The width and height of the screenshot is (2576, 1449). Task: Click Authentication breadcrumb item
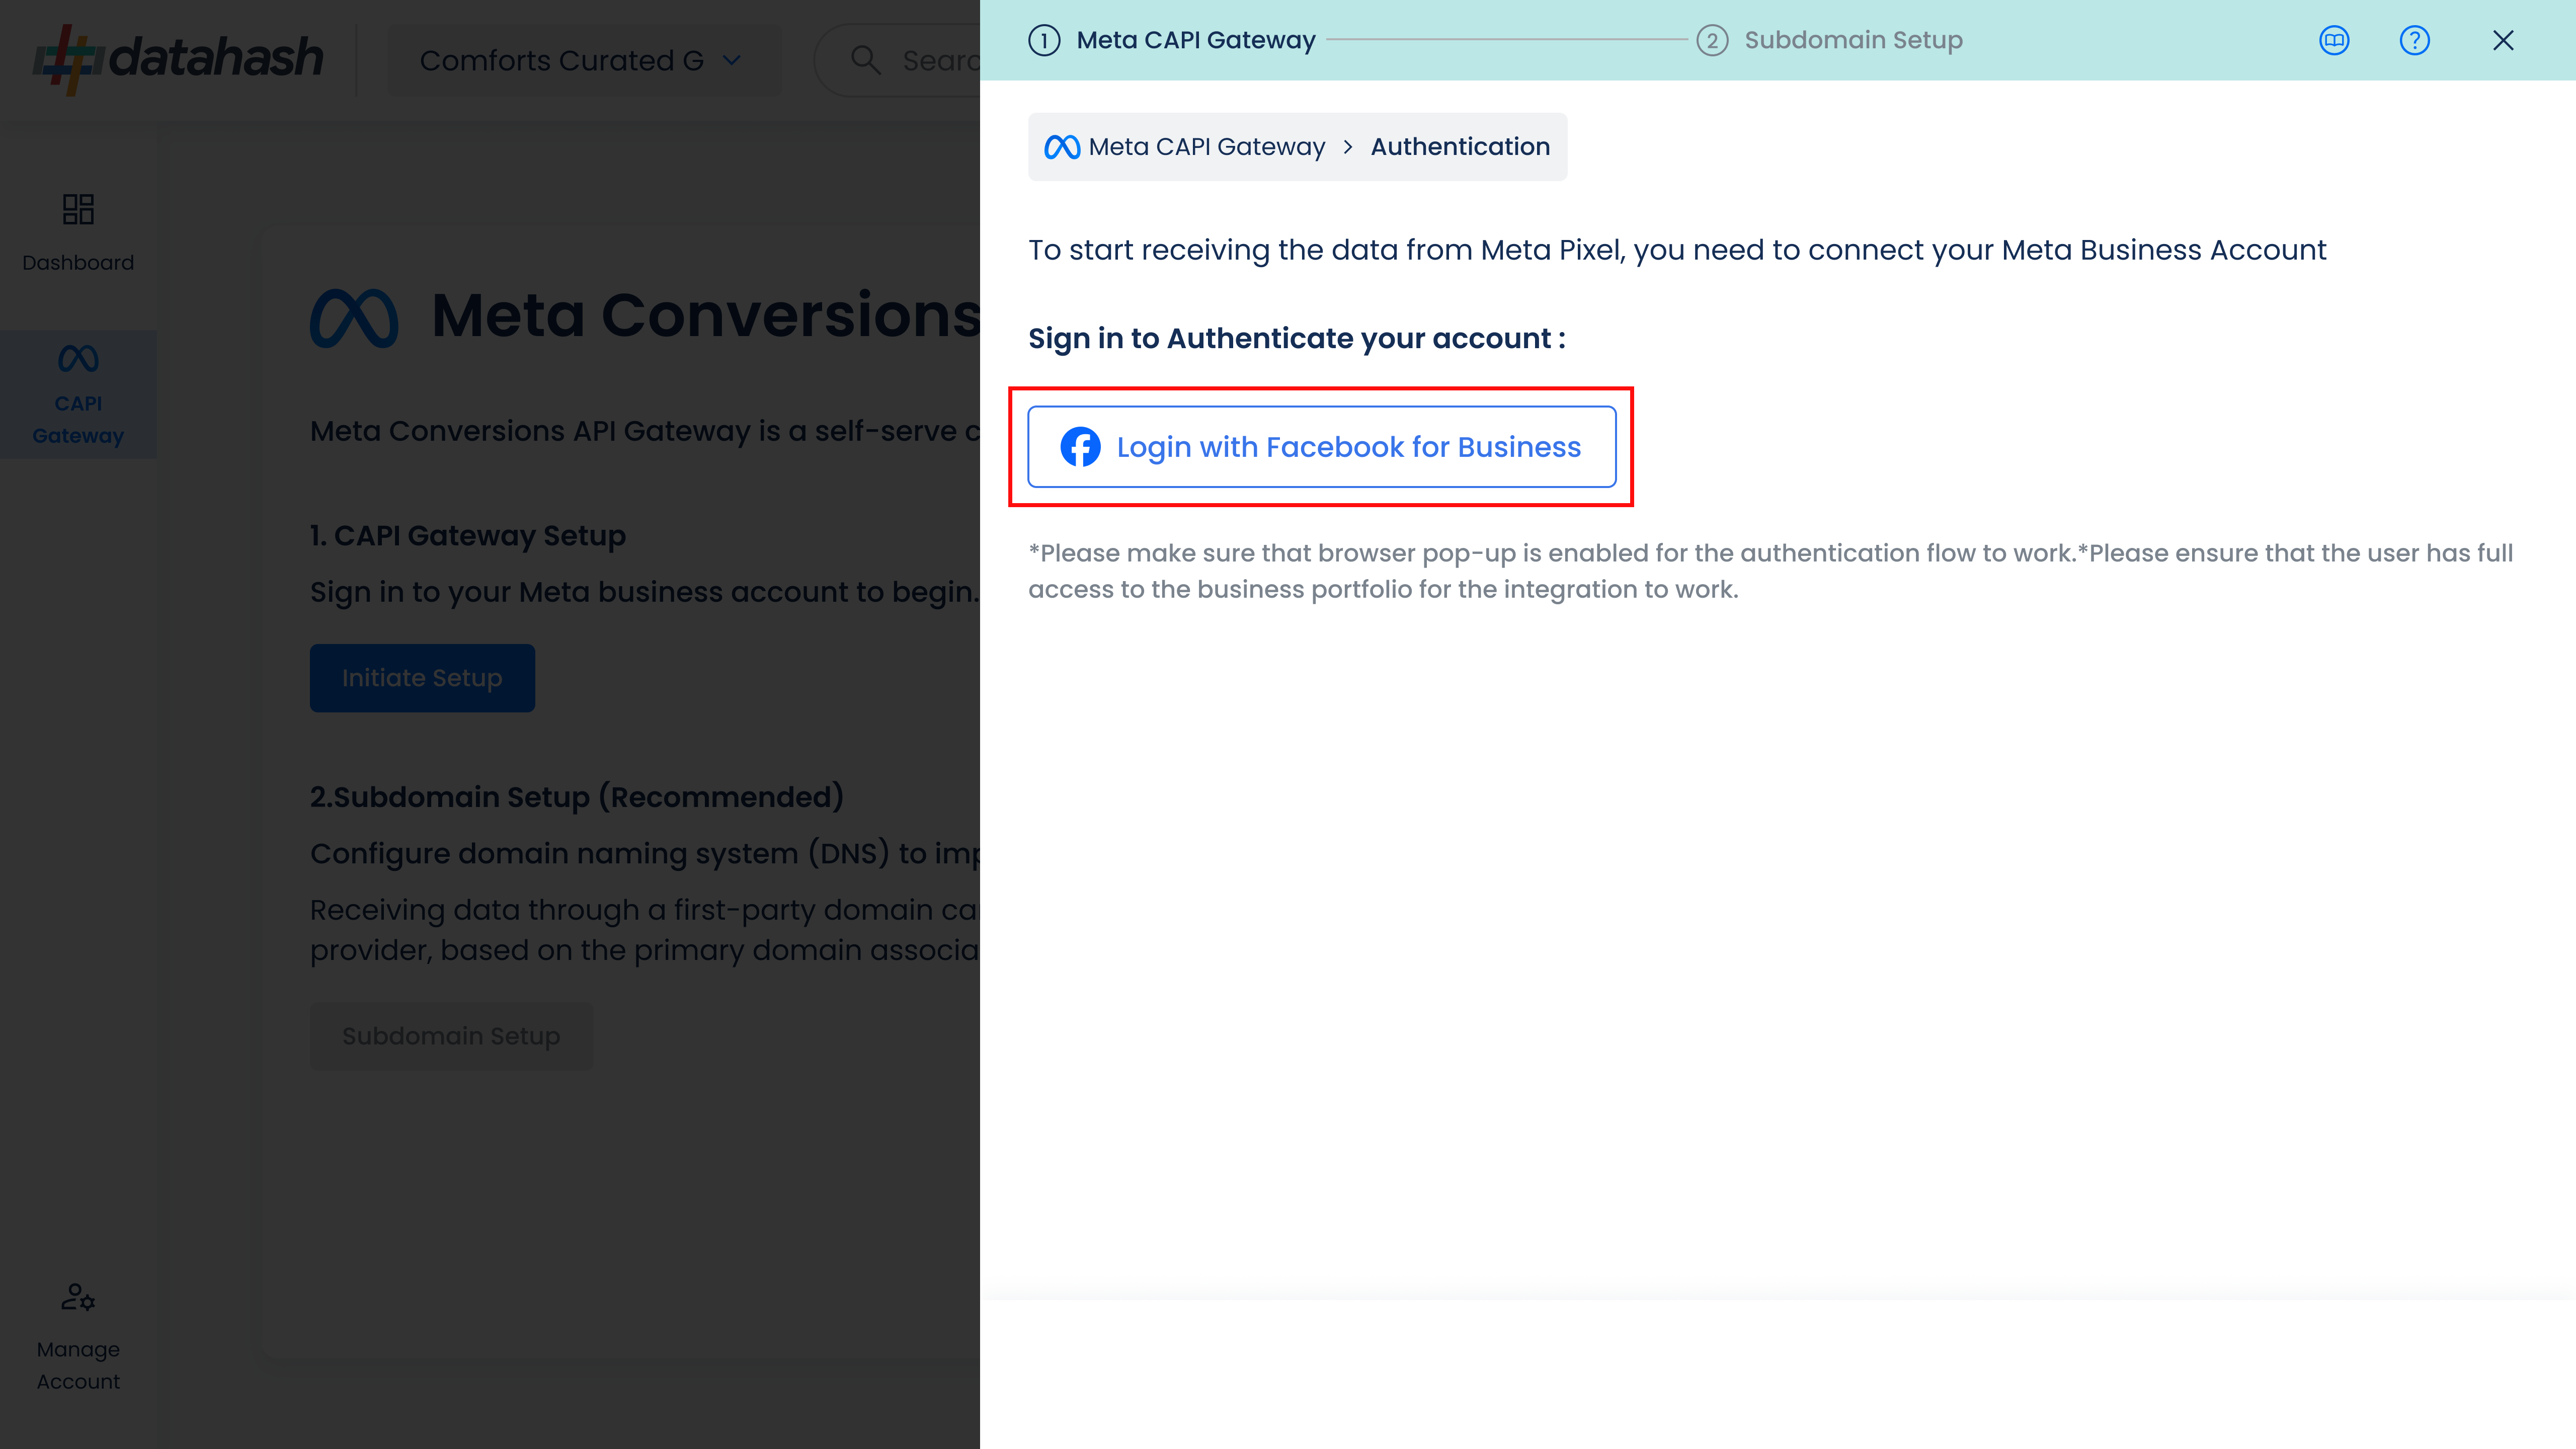pyautogui.click(x=1460, y=147)
